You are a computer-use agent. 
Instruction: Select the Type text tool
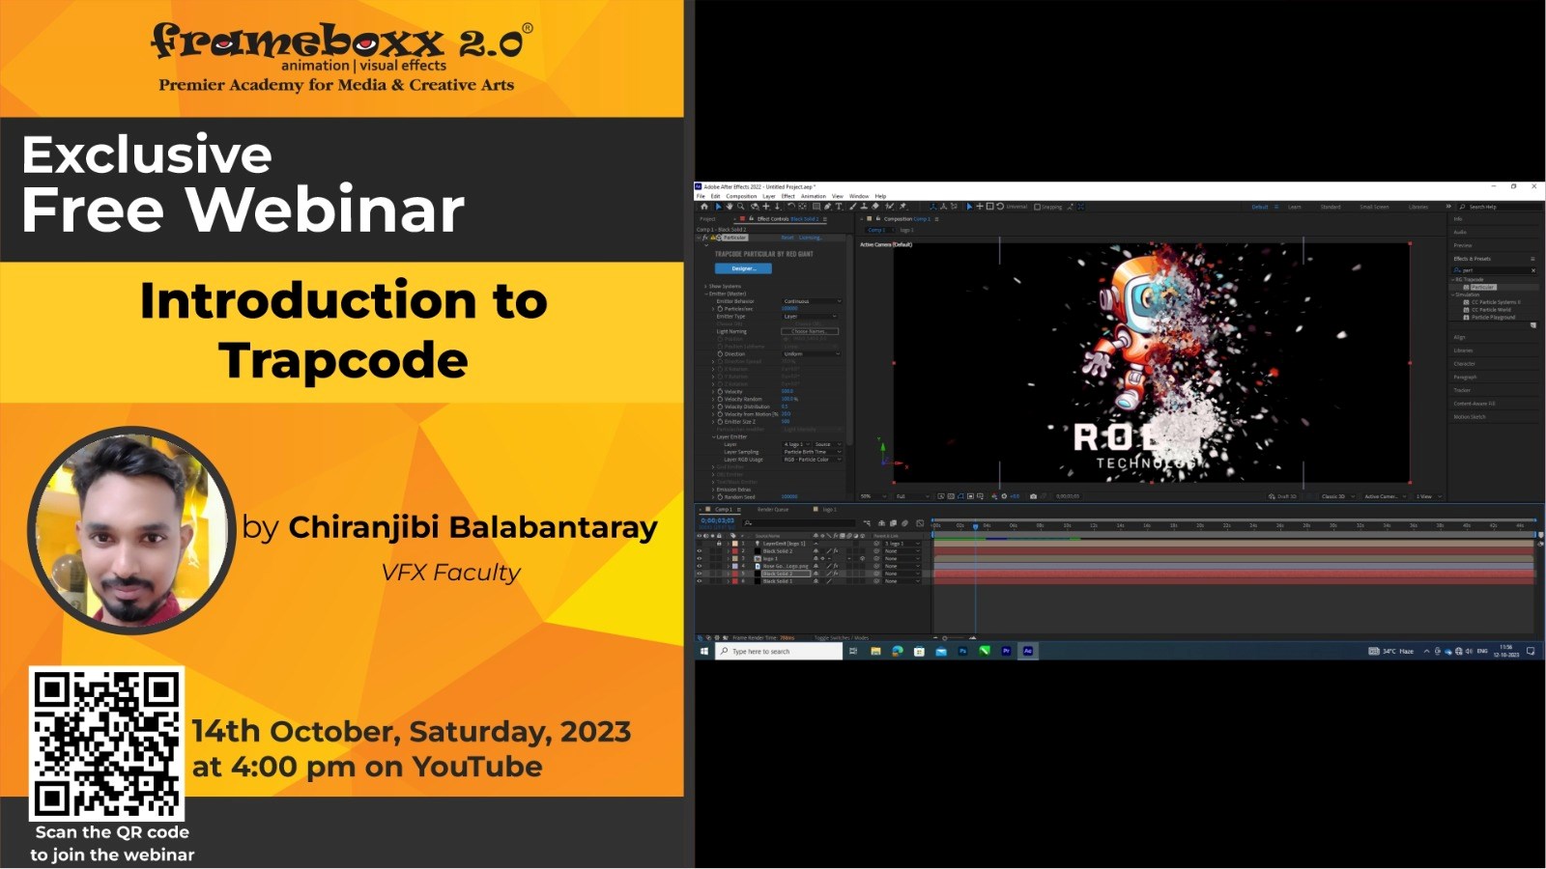pos(839,207)
